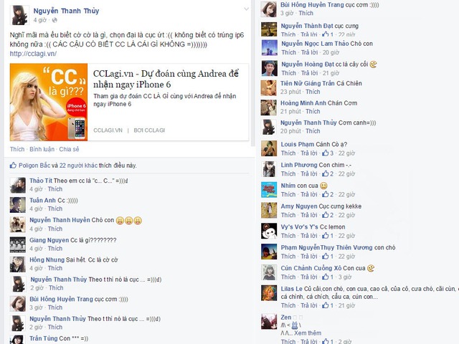Click like count icon on Louis Phạm comment
Screen dimensions: 459x344
(326, 153)
